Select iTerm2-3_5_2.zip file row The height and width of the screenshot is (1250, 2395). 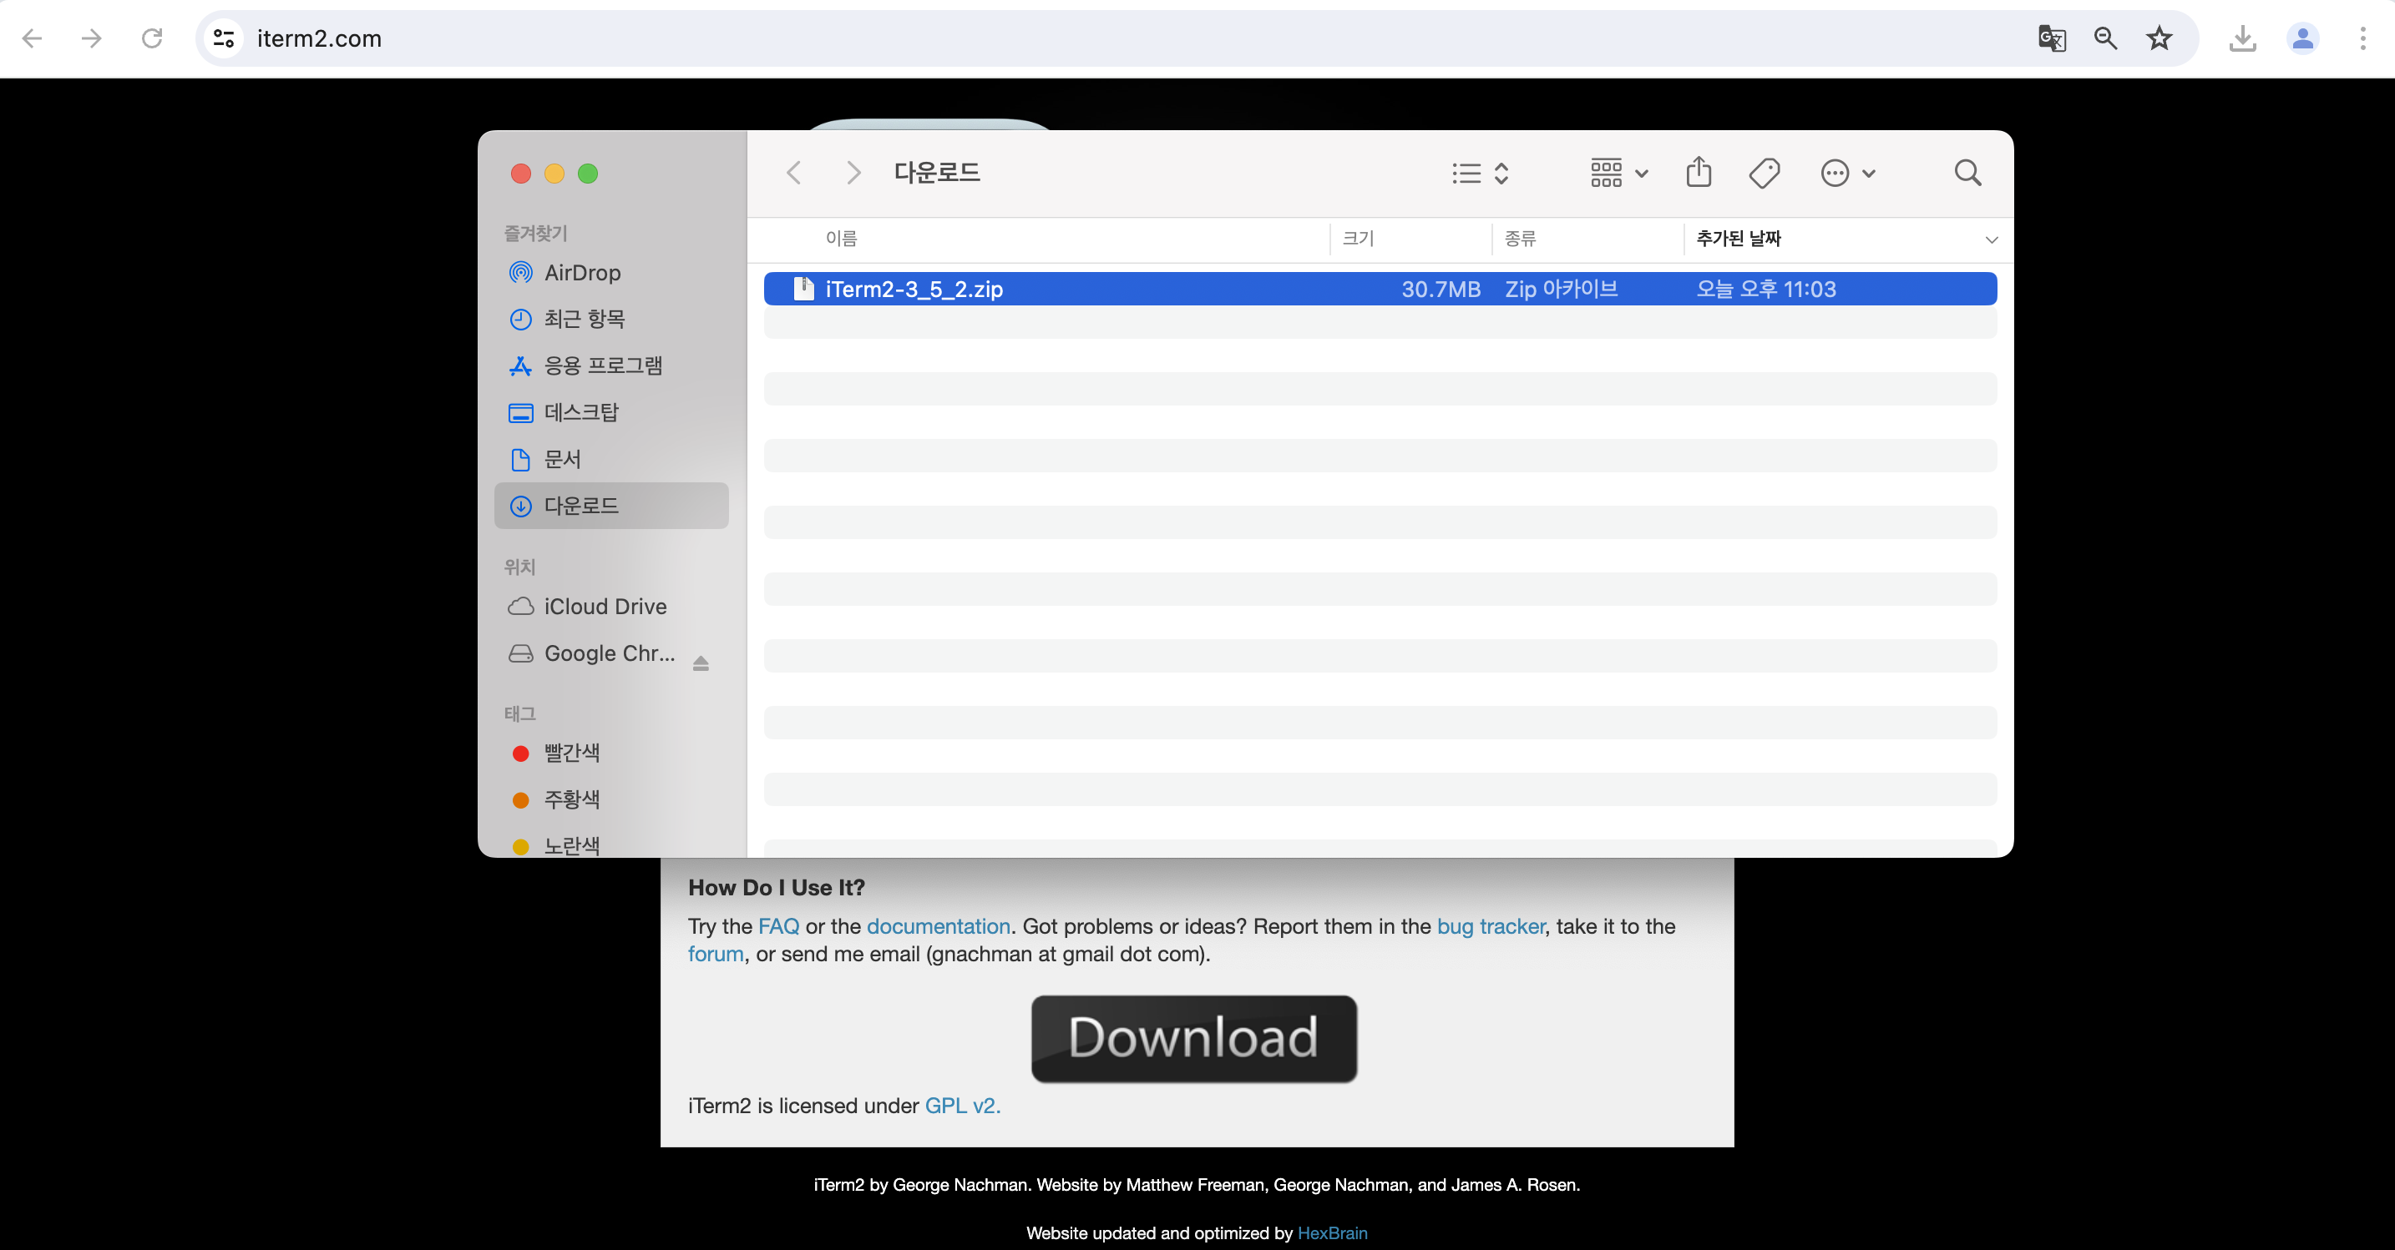[x=1379, y=289]
